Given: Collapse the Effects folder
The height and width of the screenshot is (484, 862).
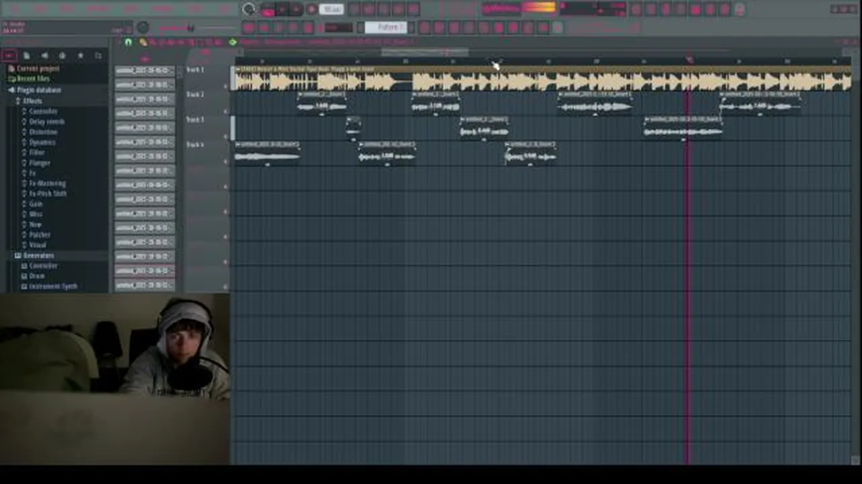Looking at the screenshot, I should click(x=32, y=101).
